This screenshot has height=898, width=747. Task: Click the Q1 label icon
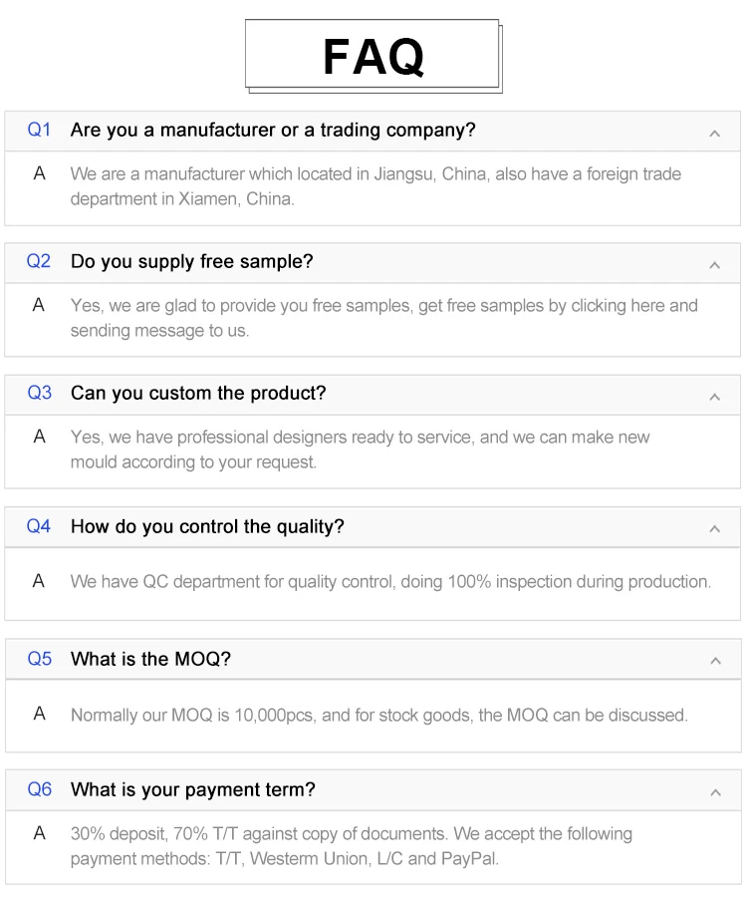point(39,130)
